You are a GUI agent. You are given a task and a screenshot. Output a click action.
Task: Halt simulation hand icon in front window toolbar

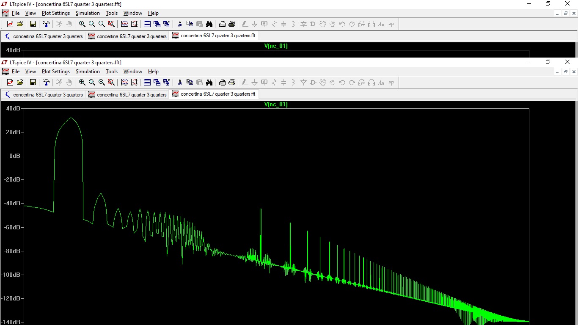69,83
